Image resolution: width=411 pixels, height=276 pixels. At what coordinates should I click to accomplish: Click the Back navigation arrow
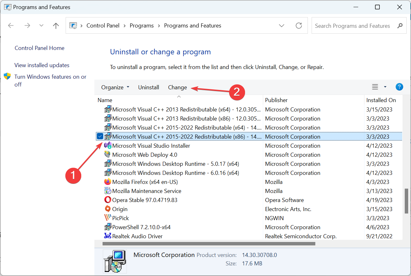(x=11, y=26)
